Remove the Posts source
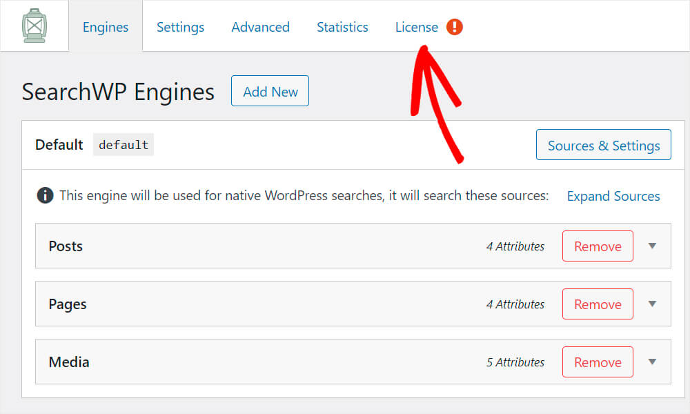This screenshot has height=414, width=690. coord(598,246)
